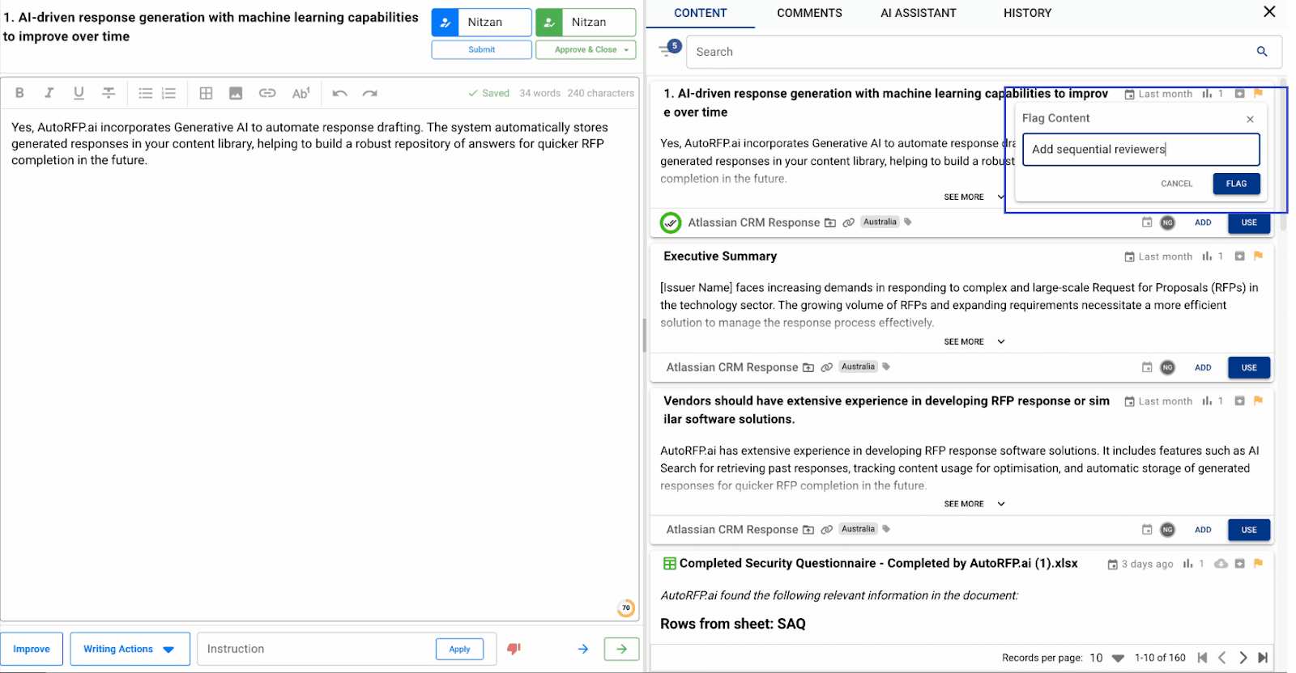Add a hyperlink with the link icon

pos(267,93)
